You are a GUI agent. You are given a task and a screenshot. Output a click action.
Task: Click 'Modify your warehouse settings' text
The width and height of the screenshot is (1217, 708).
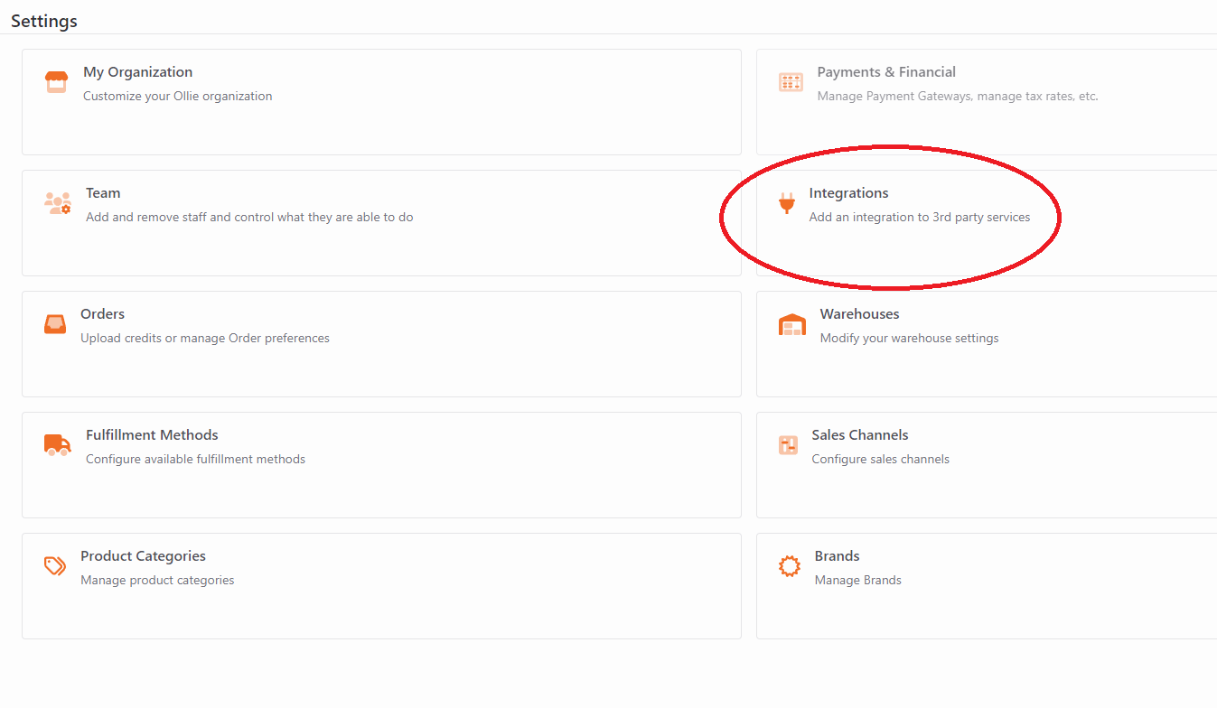tap(909, 338)
